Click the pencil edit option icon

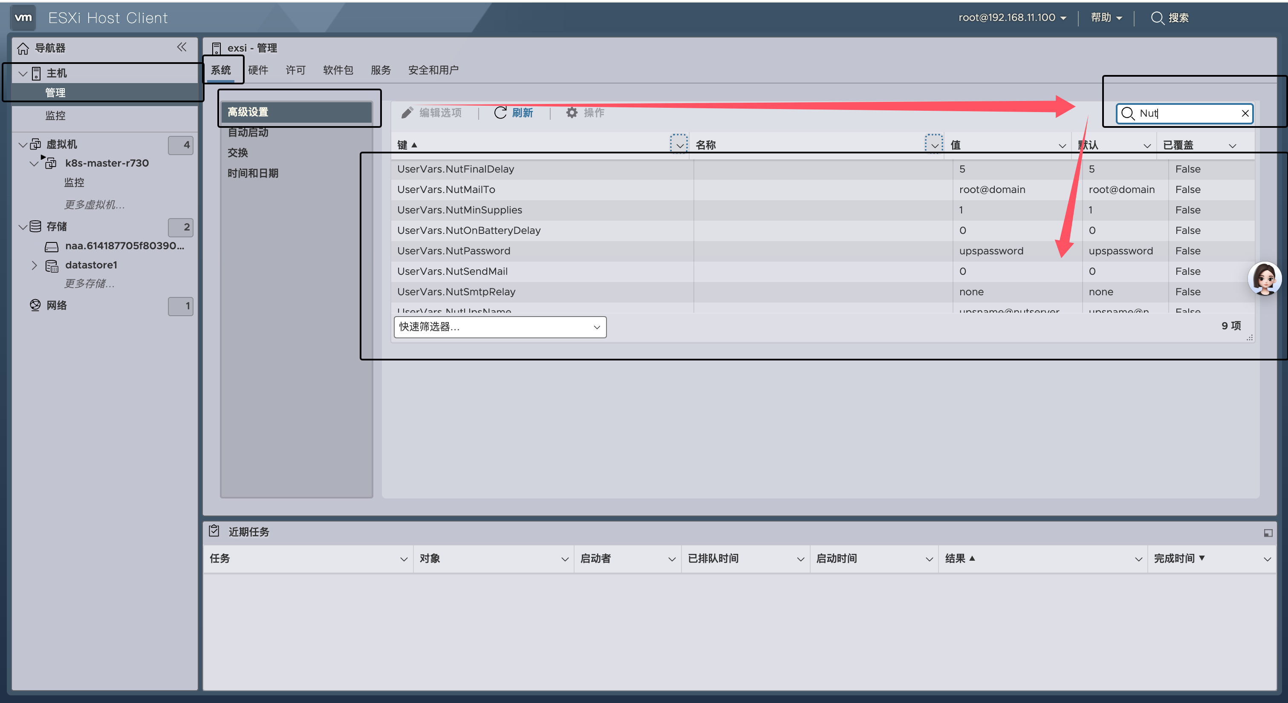407,112
